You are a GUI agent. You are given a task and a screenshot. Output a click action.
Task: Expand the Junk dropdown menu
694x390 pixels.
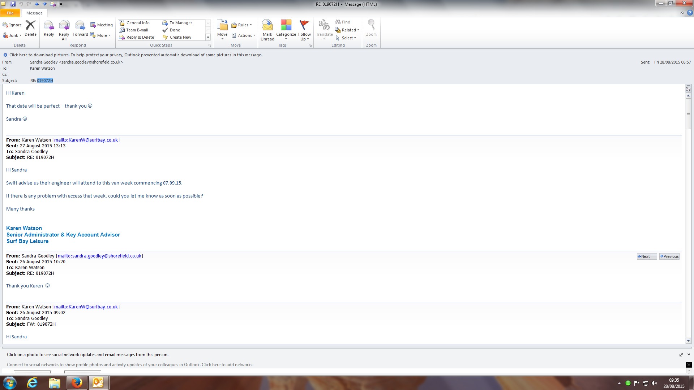(x=20, y=35)
